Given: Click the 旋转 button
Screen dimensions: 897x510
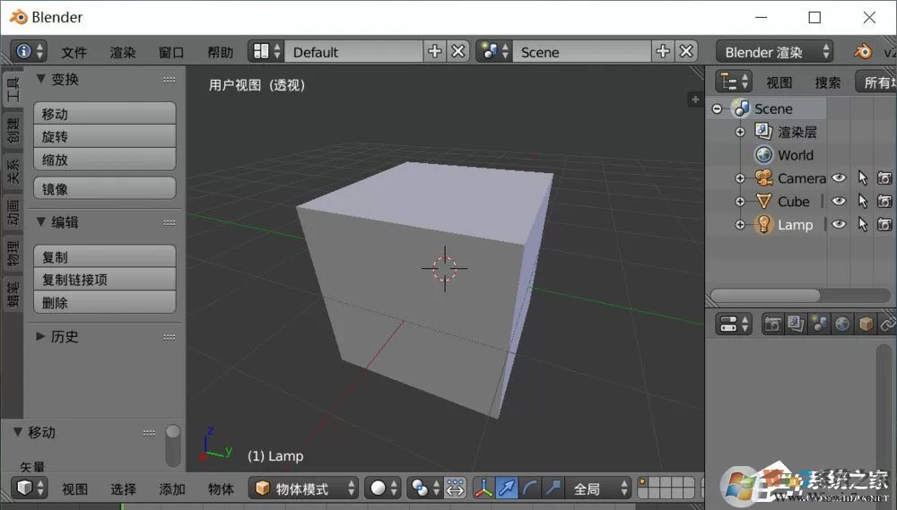Looking at the screenshot, I should (x=105, y=136).
